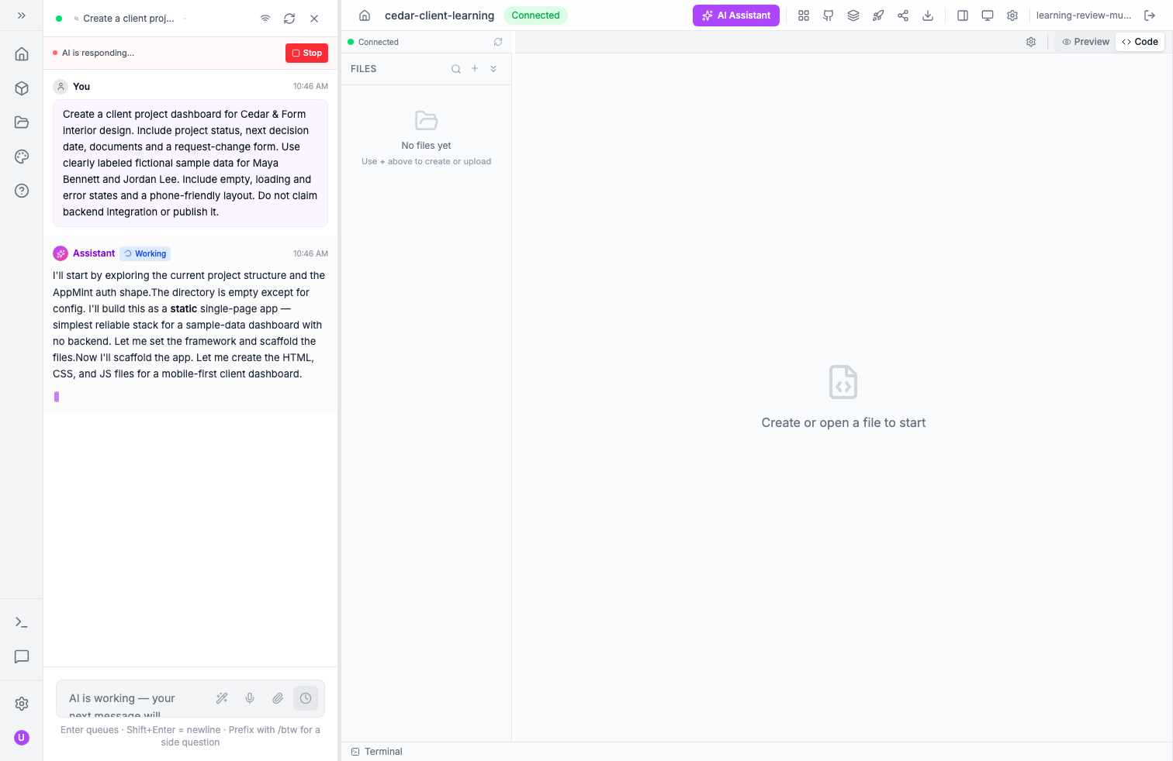Open the chat title dropdown arrow
Image resolution: width=1173 pixels, height=761 pixels.
[185, 19]
